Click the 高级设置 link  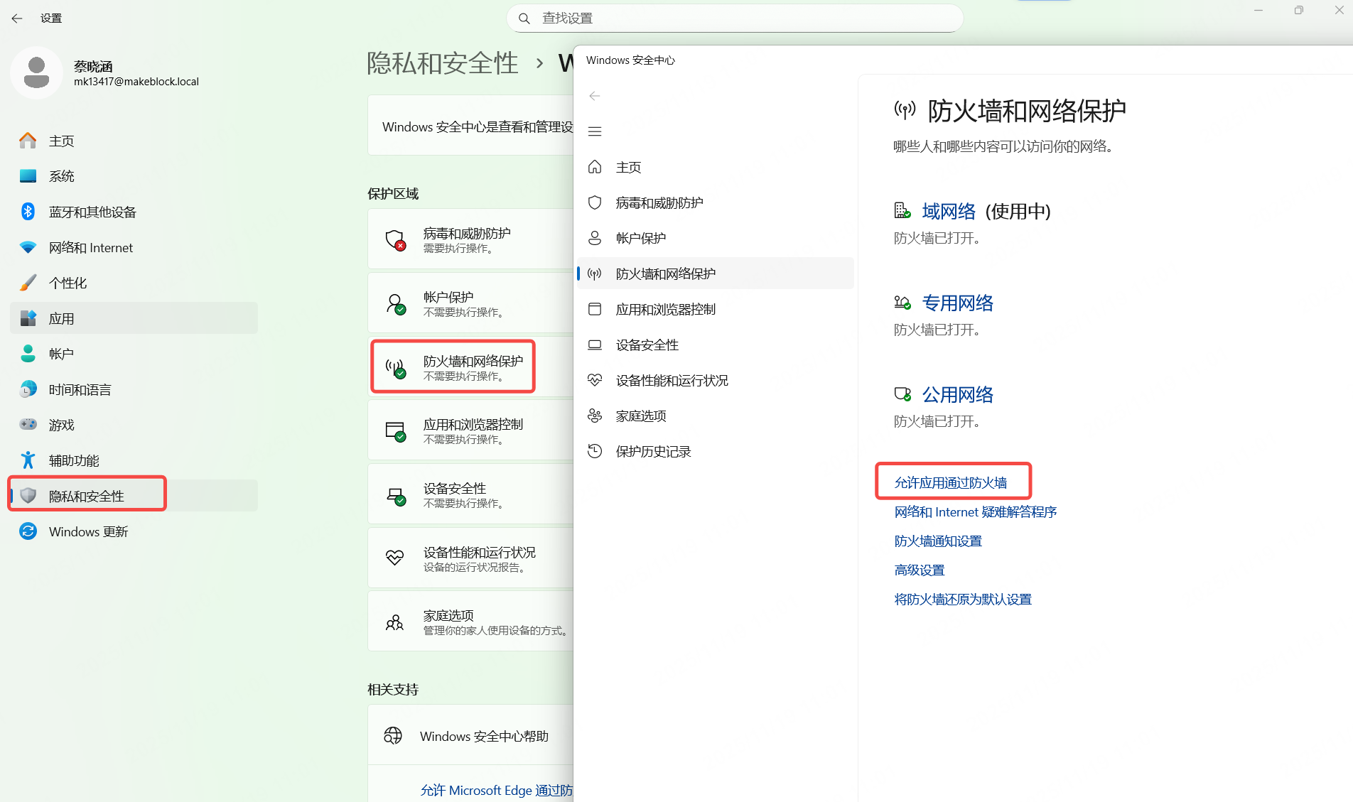click(x=919, y=570)
